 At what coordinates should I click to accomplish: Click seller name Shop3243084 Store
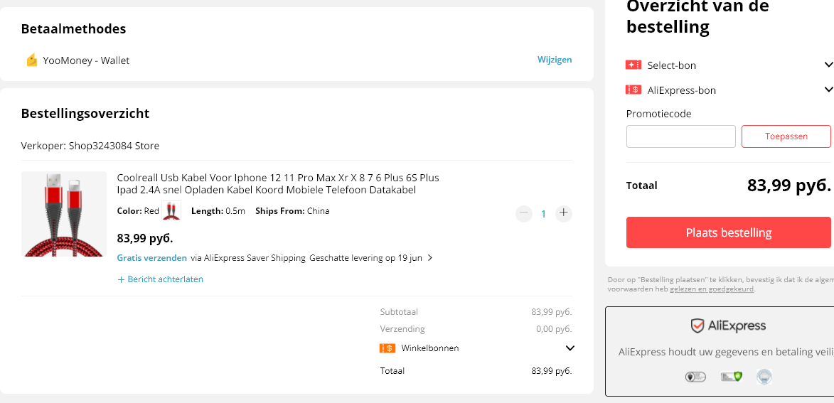pyautogui.click(x=114, y=146)
